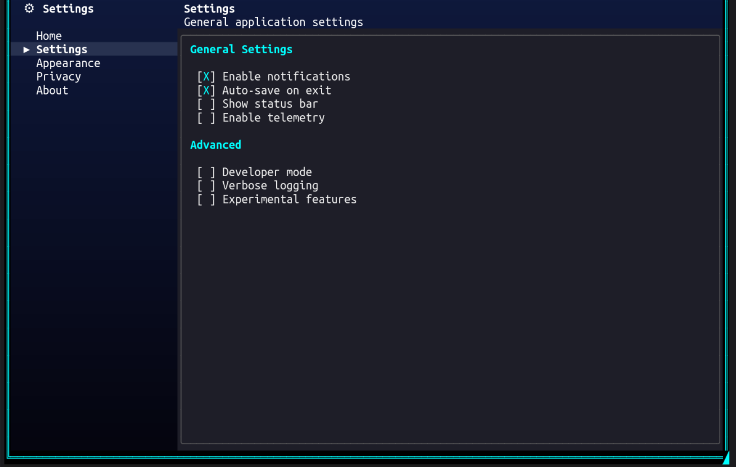This screenshot has height=467, width=736.
Task: Toggle Verbose logging on
Action: pyautogui.click(x=206, y=186)
